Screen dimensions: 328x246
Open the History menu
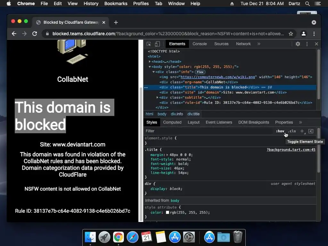pos(91,4)
